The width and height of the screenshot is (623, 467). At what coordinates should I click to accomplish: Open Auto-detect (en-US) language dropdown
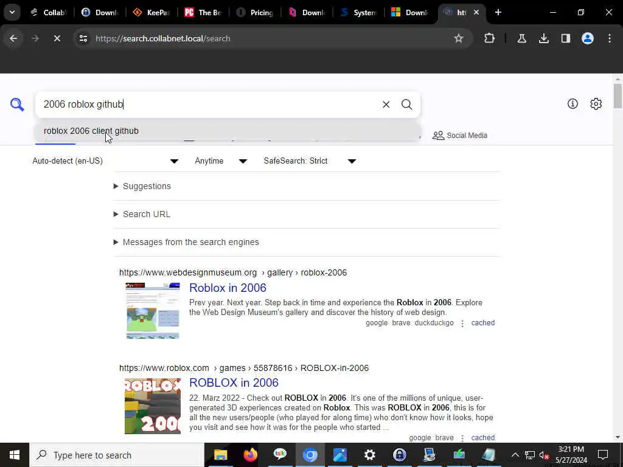(105, 161)
